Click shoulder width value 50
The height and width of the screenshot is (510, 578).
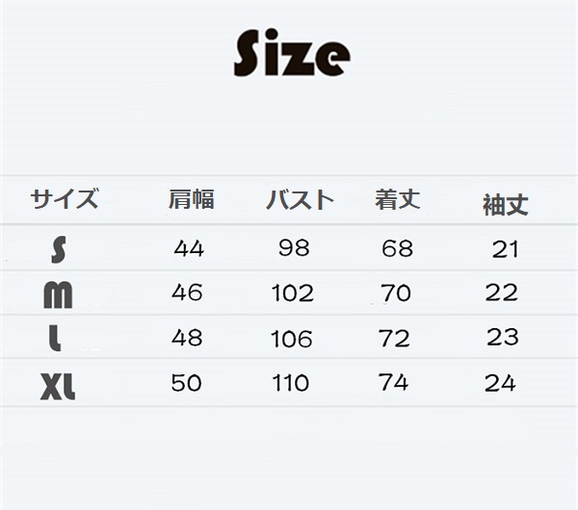pyautogui.click(x=186, y=383)
